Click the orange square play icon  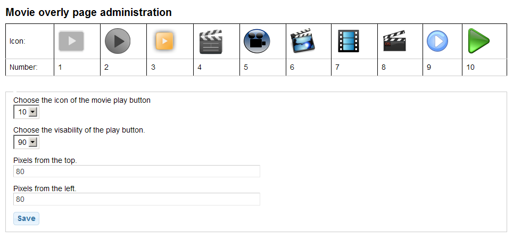click(x=164, y=41)
